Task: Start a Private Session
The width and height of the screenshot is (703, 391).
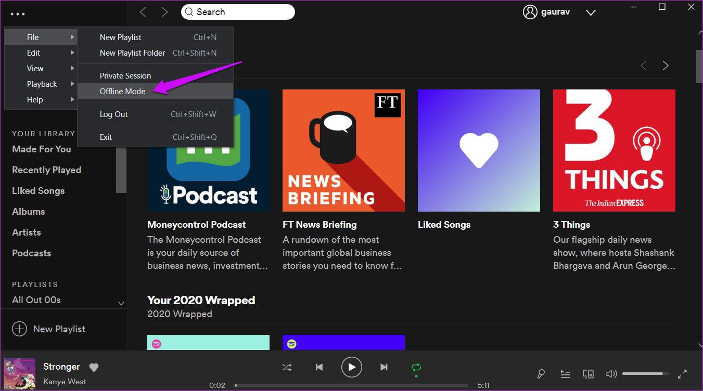Action: [x=125, y=75]
